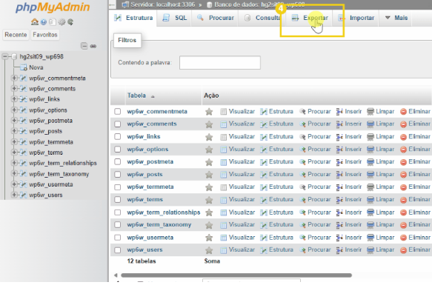Star wp6w_postmeta as favorite
The image size is (432, 285).
tap(209, 162)
